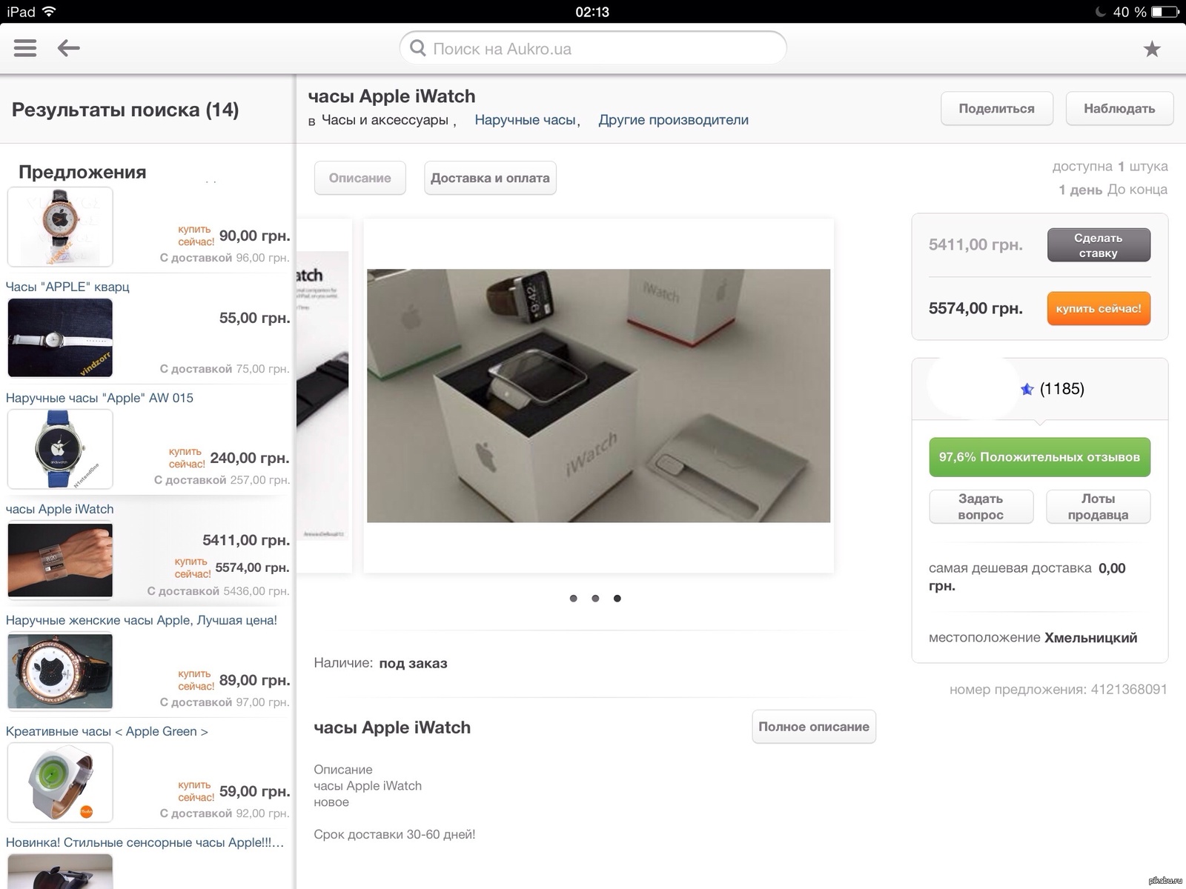Tap thumbnail of 90,00 грн. watch
Screen dimensions: 1186x889
60,227
